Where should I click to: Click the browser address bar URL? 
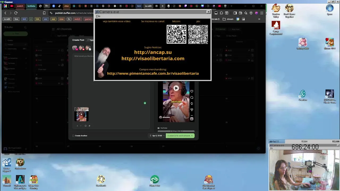pos(74,13)
